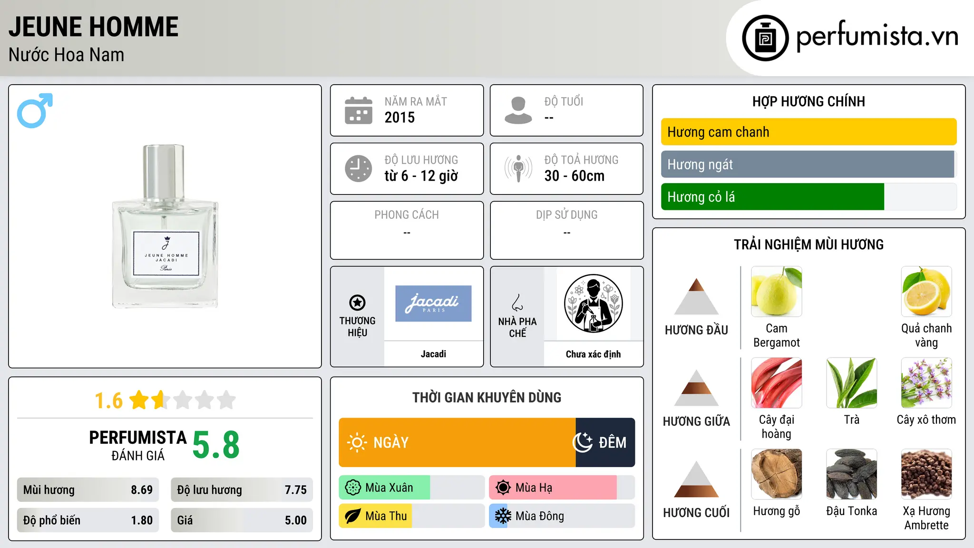Click the Hợp hương chính heading
Viewport: 974px width, 548px height.
coord(808,101)
